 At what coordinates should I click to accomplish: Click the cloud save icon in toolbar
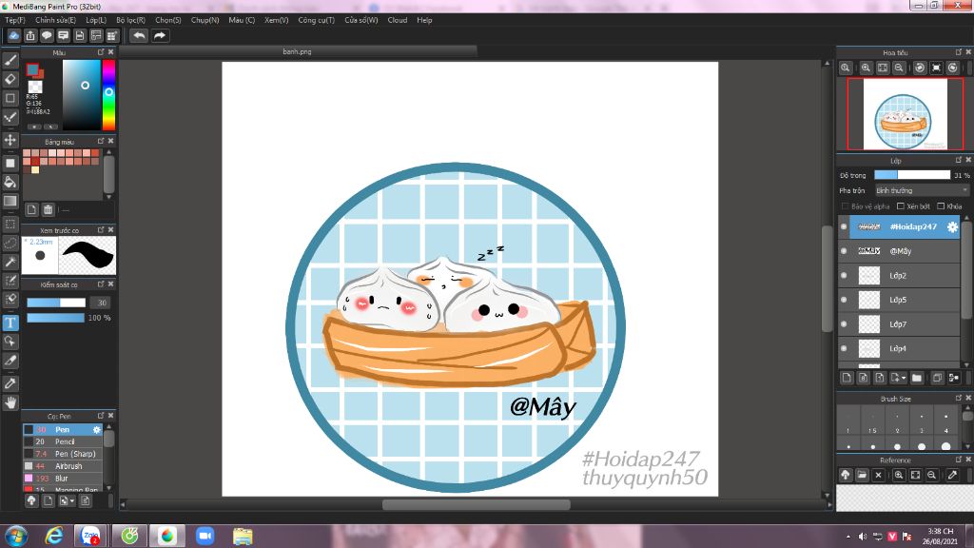[13, 35]
